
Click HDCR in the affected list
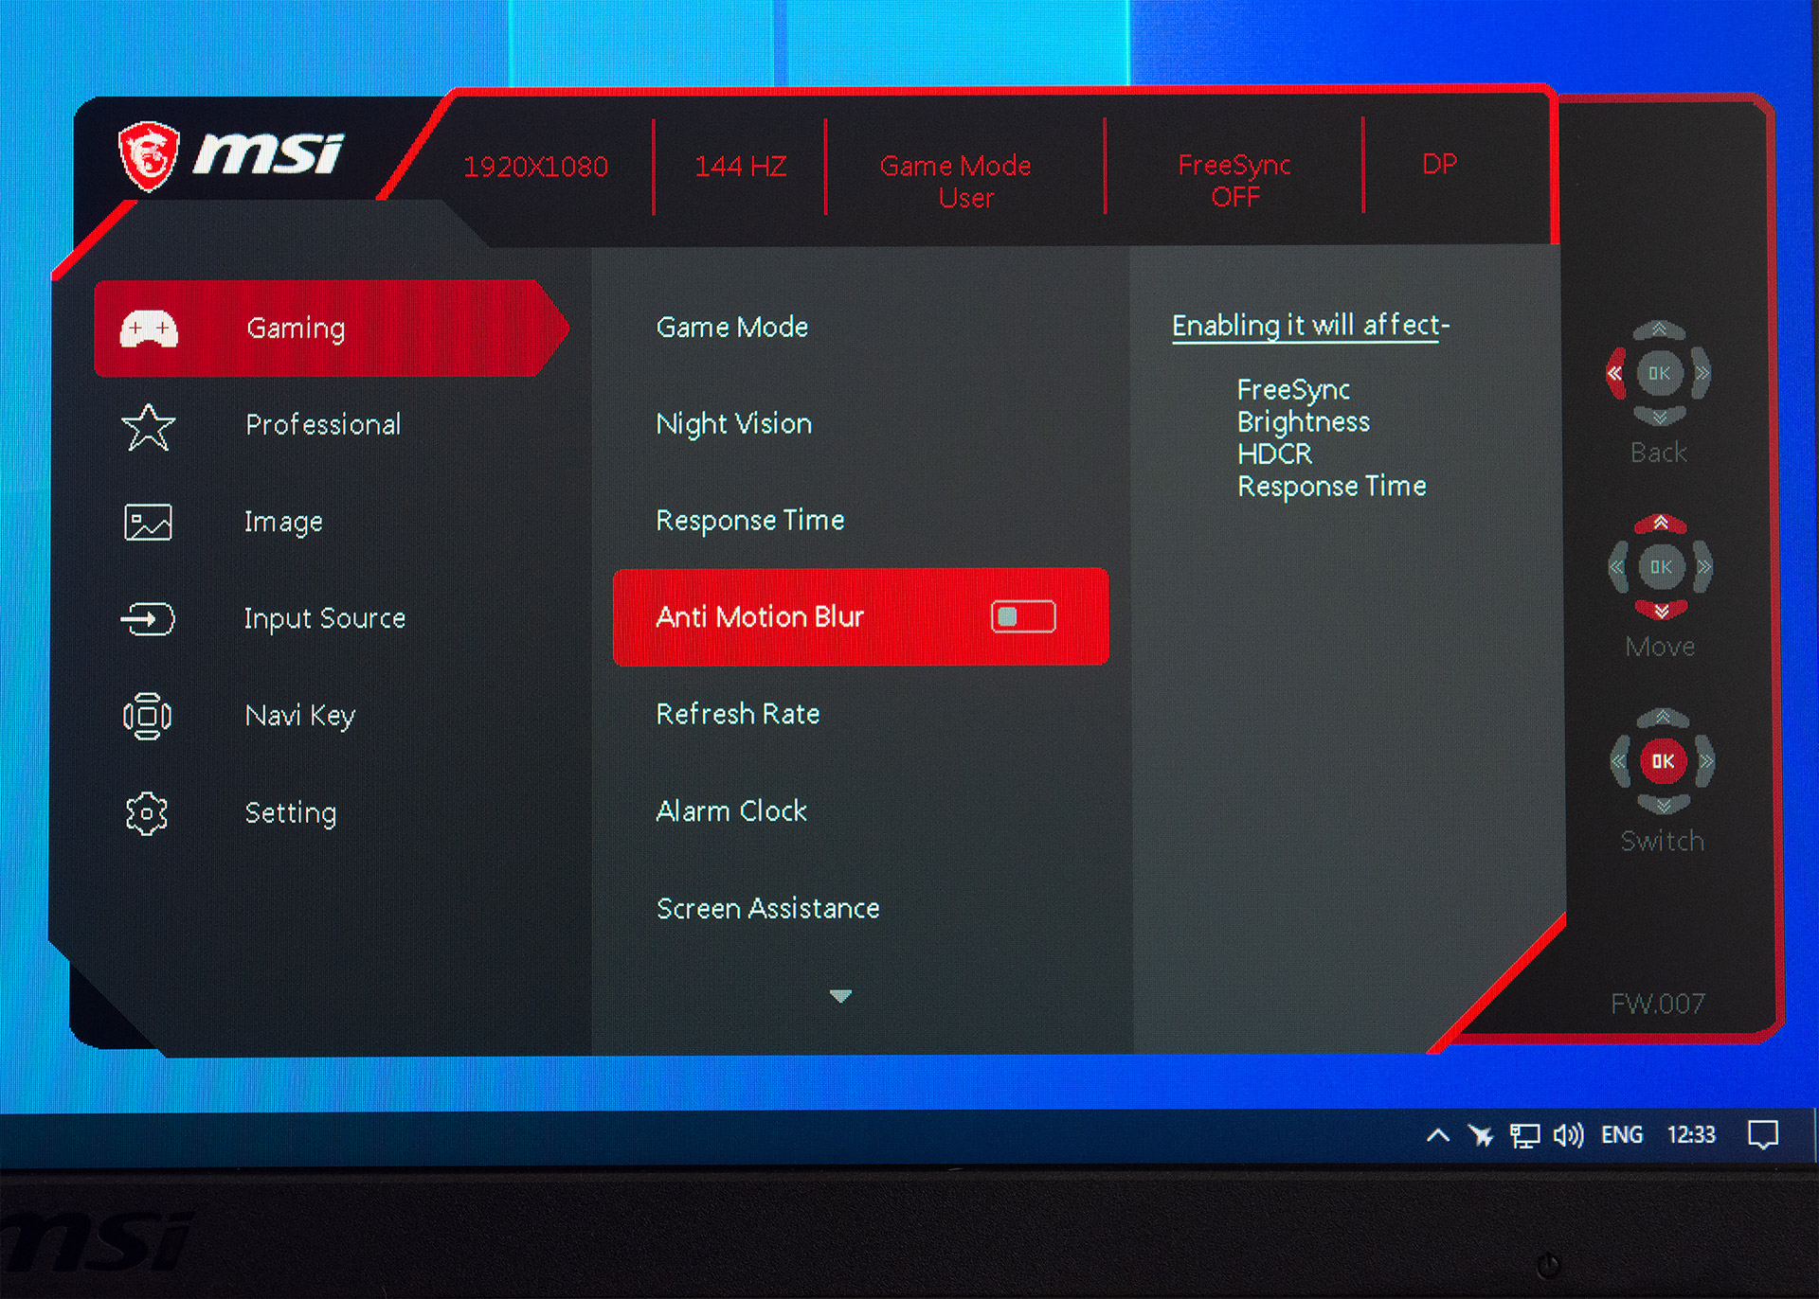(x=1274, y=454)
